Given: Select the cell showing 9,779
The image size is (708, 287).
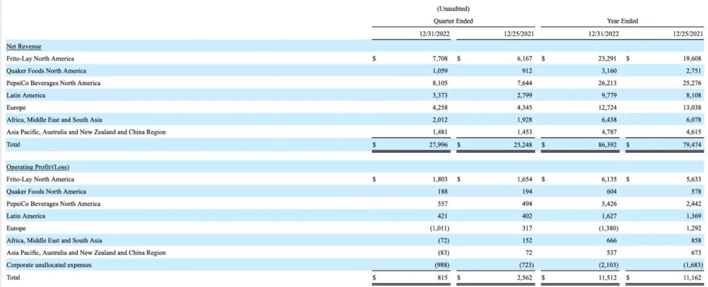Looking at the screenshot, I should (610, 95).
